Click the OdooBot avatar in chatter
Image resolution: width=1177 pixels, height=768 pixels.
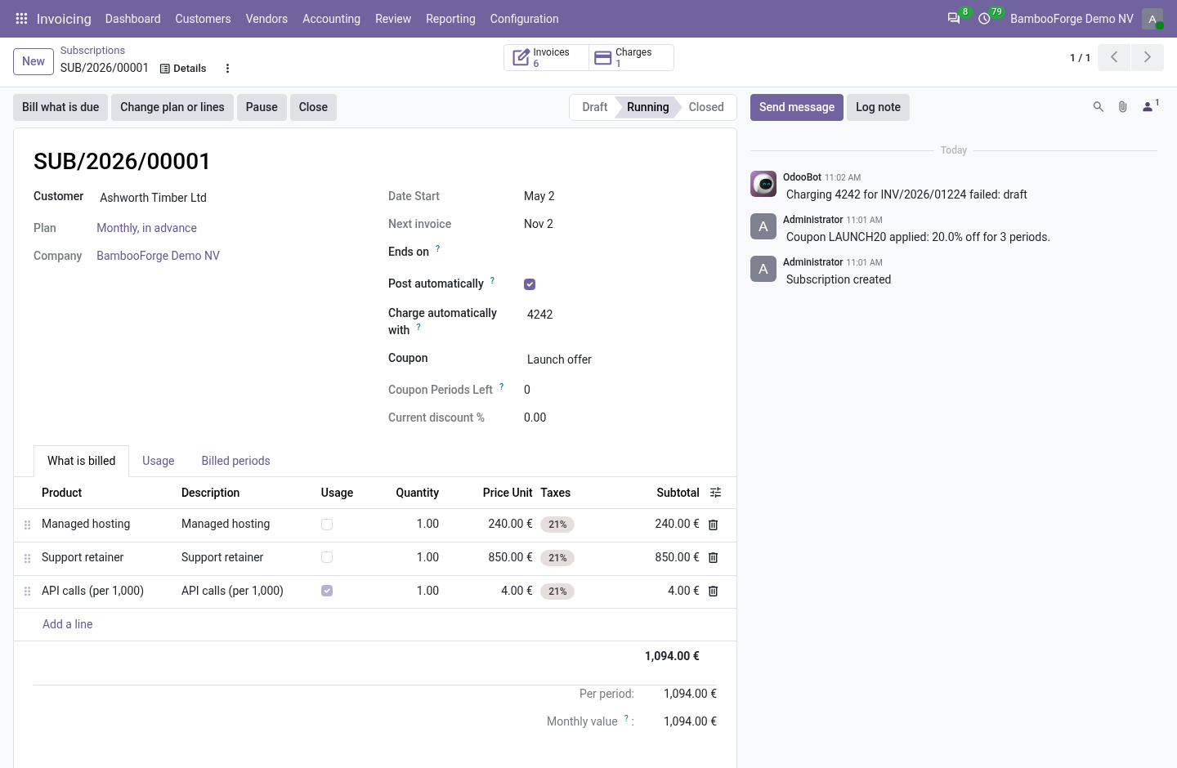763,184
